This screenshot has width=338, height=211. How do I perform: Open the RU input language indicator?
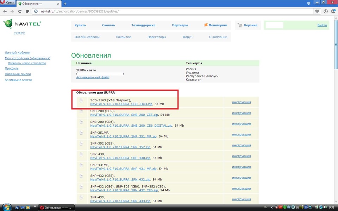(x=265, y=207)
